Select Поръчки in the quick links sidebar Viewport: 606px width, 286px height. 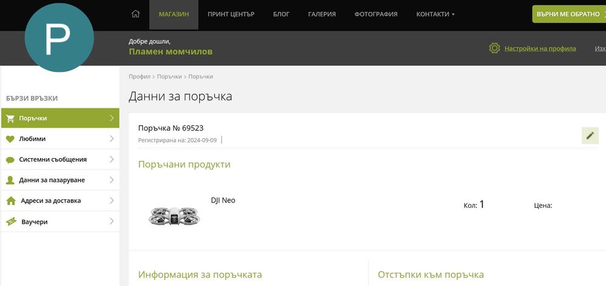[60, 118]
